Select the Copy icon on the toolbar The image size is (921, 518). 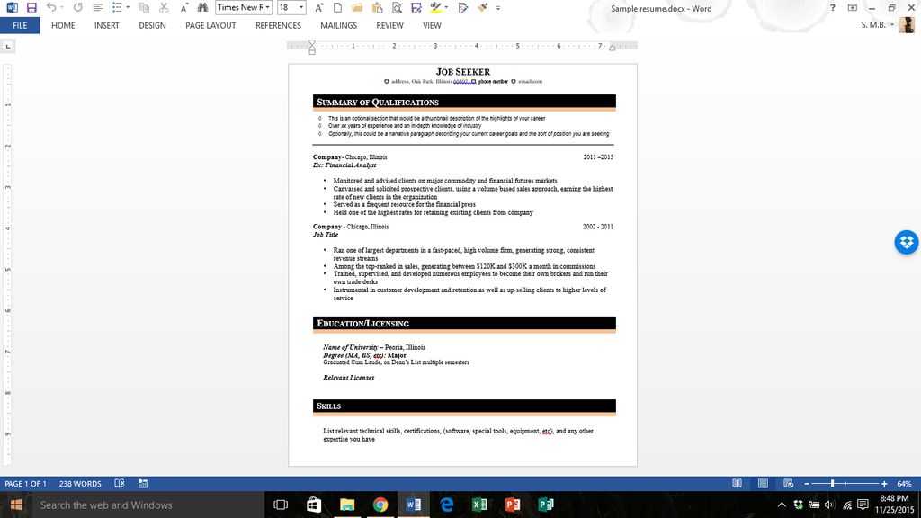pos(141,7)
